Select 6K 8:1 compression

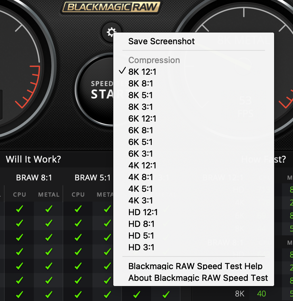(x=194, y=130)
